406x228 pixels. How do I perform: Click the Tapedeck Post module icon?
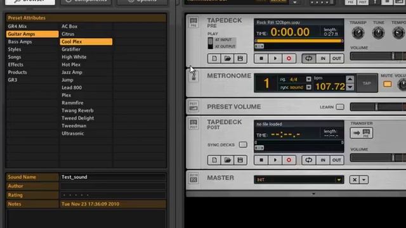tap(193, 124)
